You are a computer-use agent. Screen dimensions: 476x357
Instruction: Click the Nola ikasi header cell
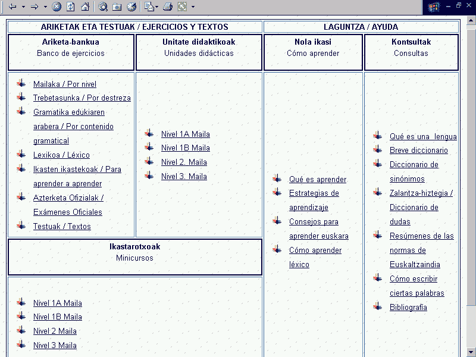[x=313, y=52]
